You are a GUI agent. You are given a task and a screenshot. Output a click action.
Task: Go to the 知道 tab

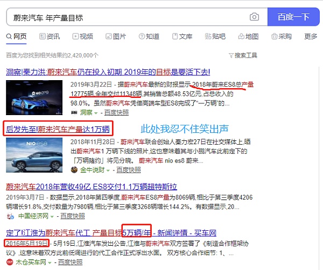pos(149,37)
